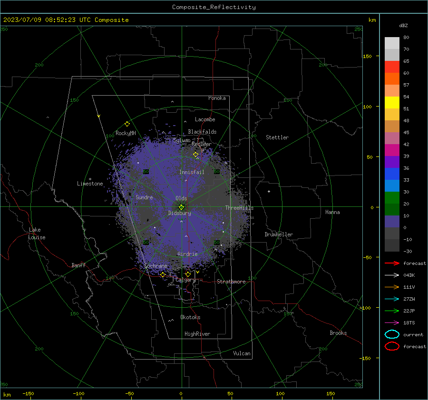Click the cyan 27ZW arrow legend icon

(x=392, y=299)
